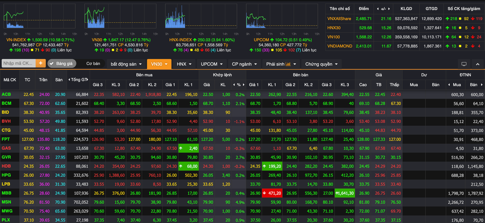Click MBB green KL 3 value 1,641,30

[345, 193]
